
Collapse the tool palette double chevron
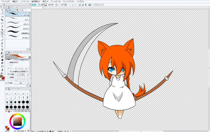pos(4,4)
